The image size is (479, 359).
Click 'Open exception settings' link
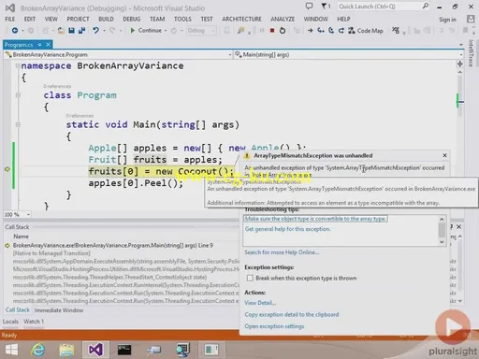pyautogui.click(x=274, y=326)
